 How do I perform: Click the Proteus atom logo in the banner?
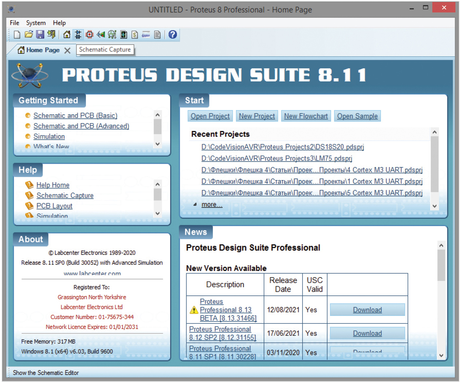30,75
